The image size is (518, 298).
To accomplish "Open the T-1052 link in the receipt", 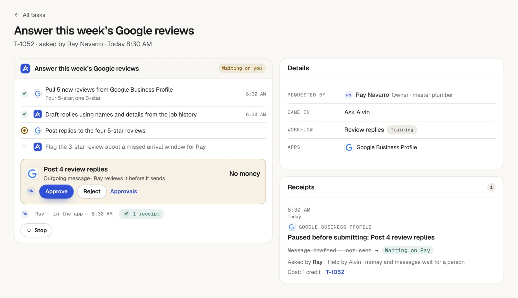I will (x=335, y=272).
